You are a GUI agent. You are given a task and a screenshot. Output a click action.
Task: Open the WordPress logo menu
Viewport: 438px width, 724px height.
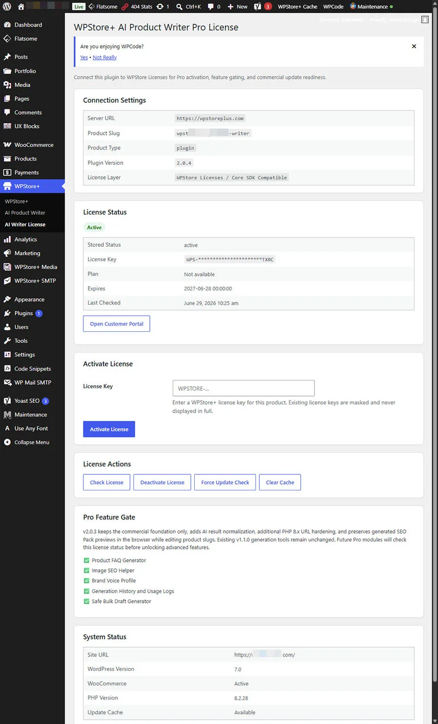[x=7, y=7]
